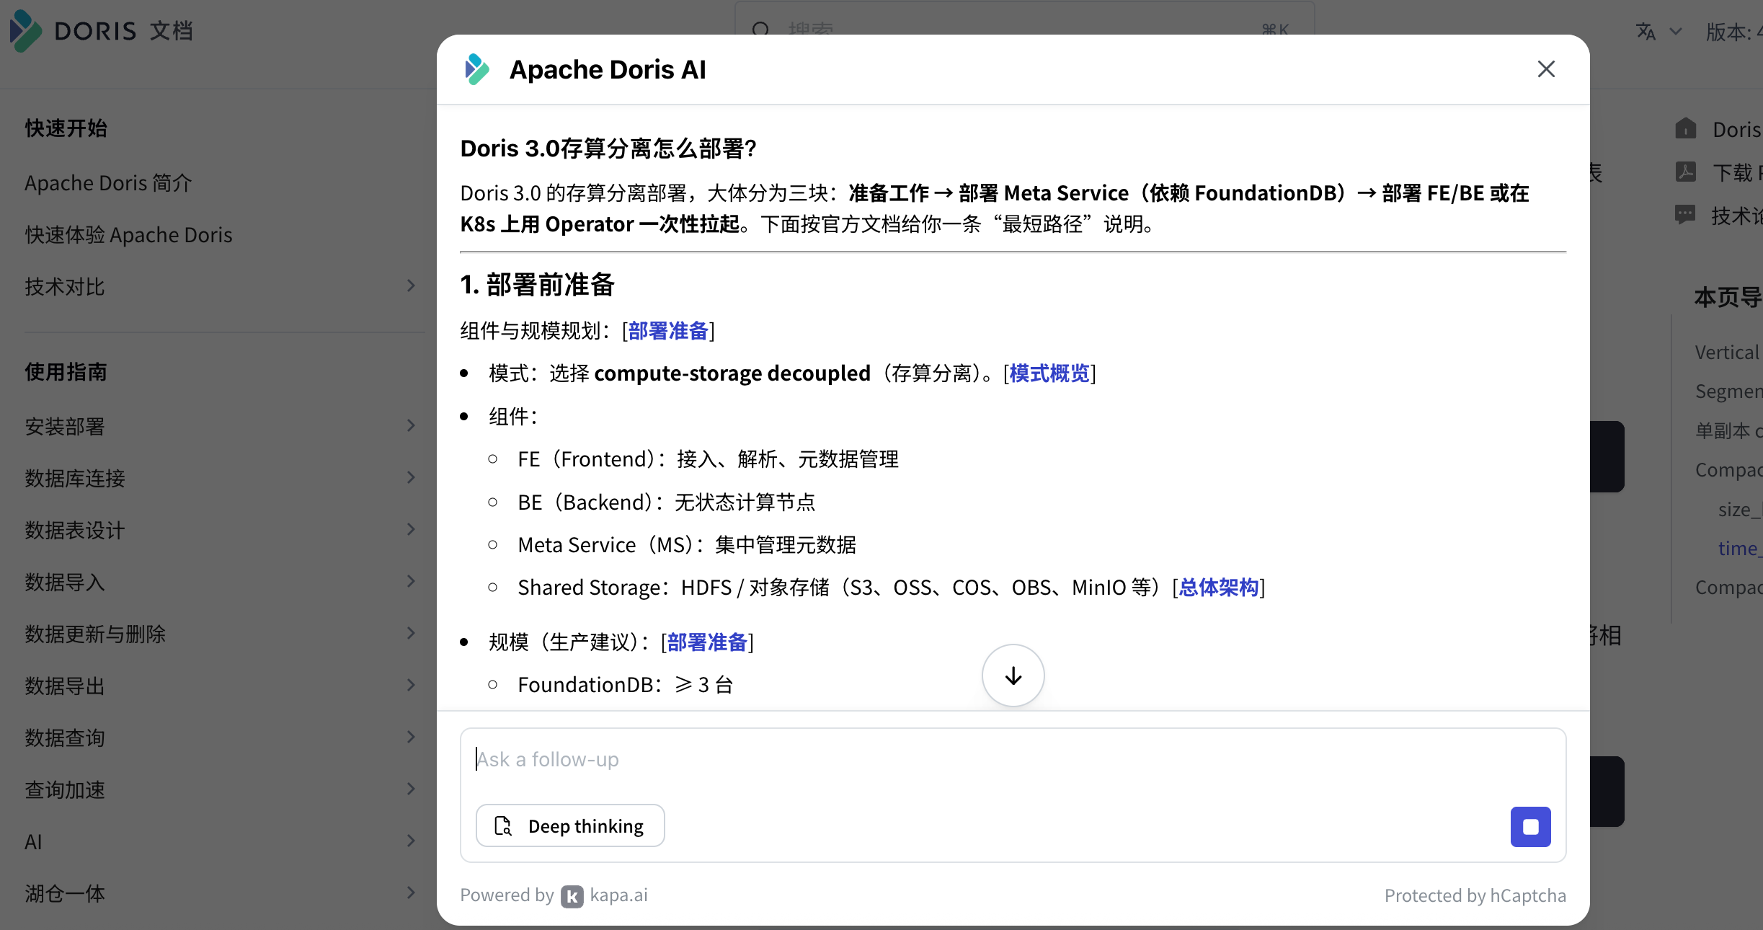Toggle the Deep thinking option

coord(570,825)
